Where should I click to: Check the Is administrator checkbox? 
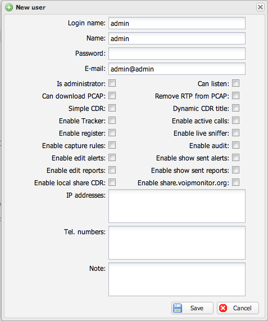click(x=112, y=83)
